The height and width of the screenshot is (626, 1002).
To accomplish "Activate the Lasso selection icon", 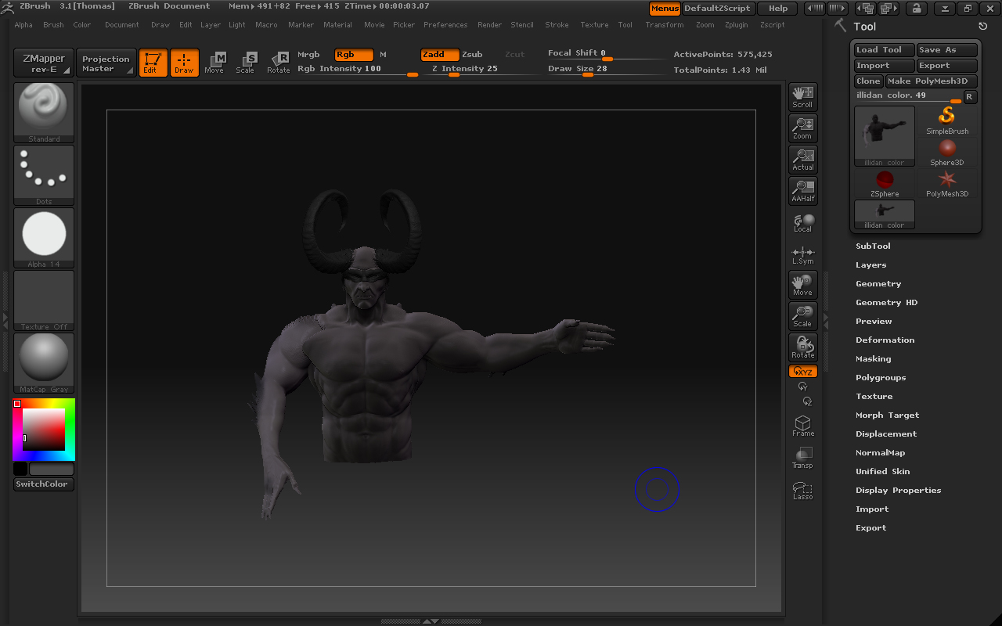I will tap(802, 487).
